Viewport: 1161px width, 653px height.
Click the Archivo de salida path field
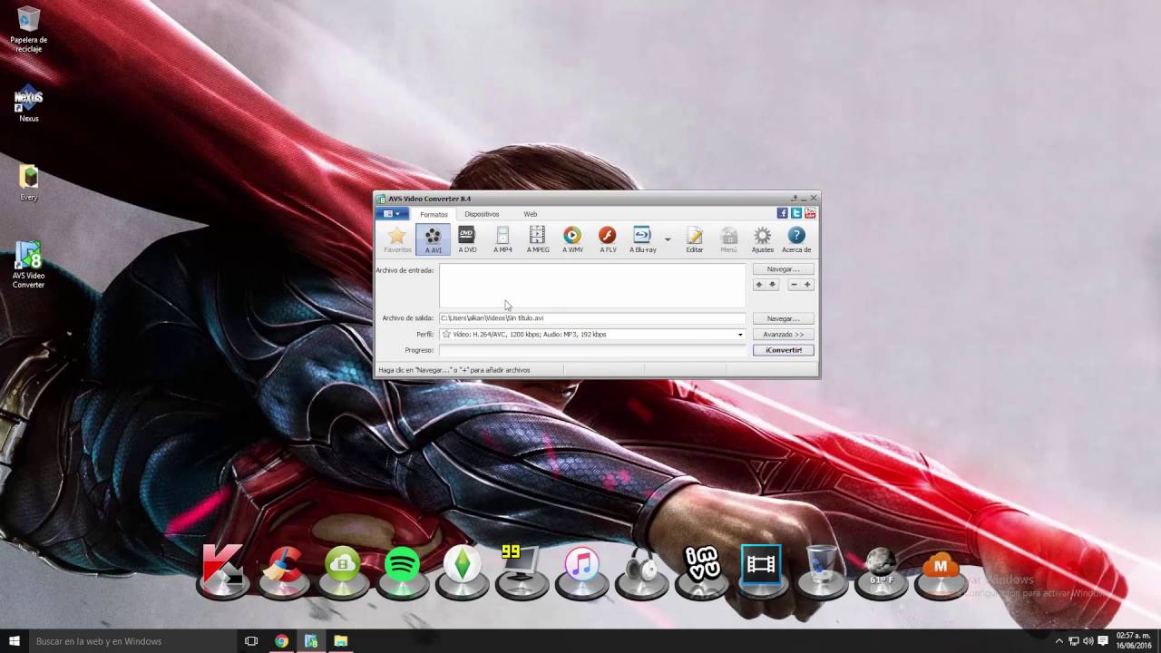tap(592, 318)
